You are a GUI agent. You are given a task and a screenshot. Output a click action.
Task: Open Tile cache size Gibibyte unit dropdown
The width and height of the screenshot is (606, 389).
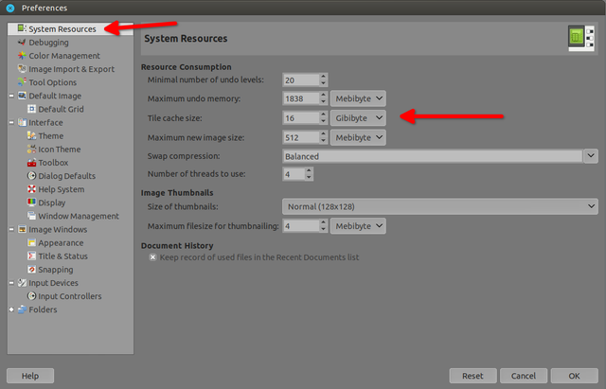(358, 117)
